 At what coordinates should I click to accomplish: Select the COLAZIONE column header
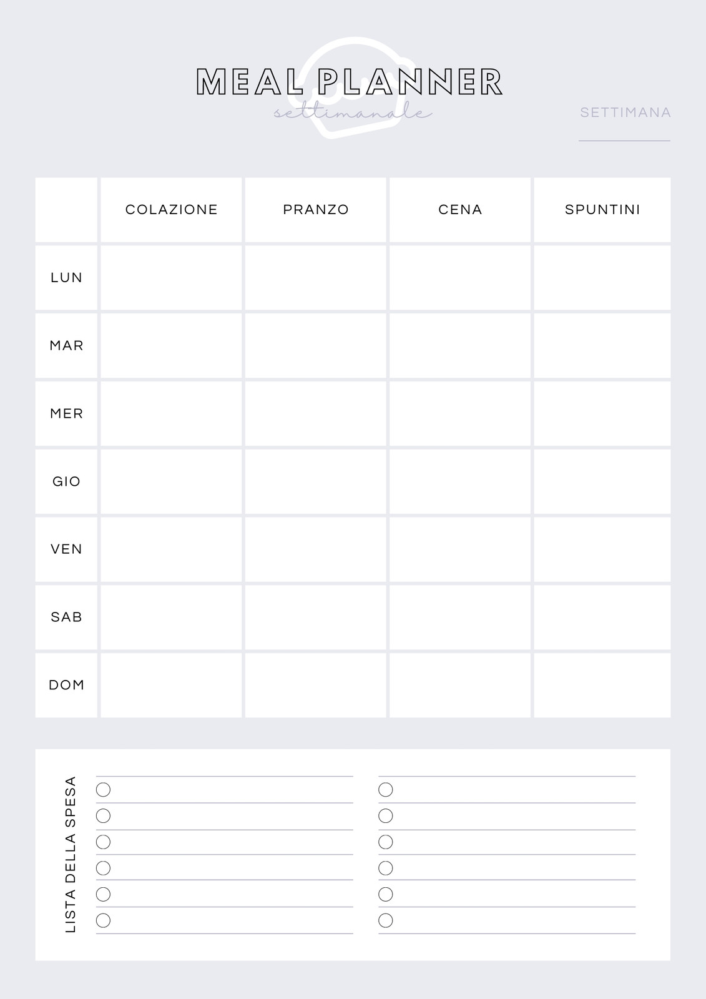[171, 210]
